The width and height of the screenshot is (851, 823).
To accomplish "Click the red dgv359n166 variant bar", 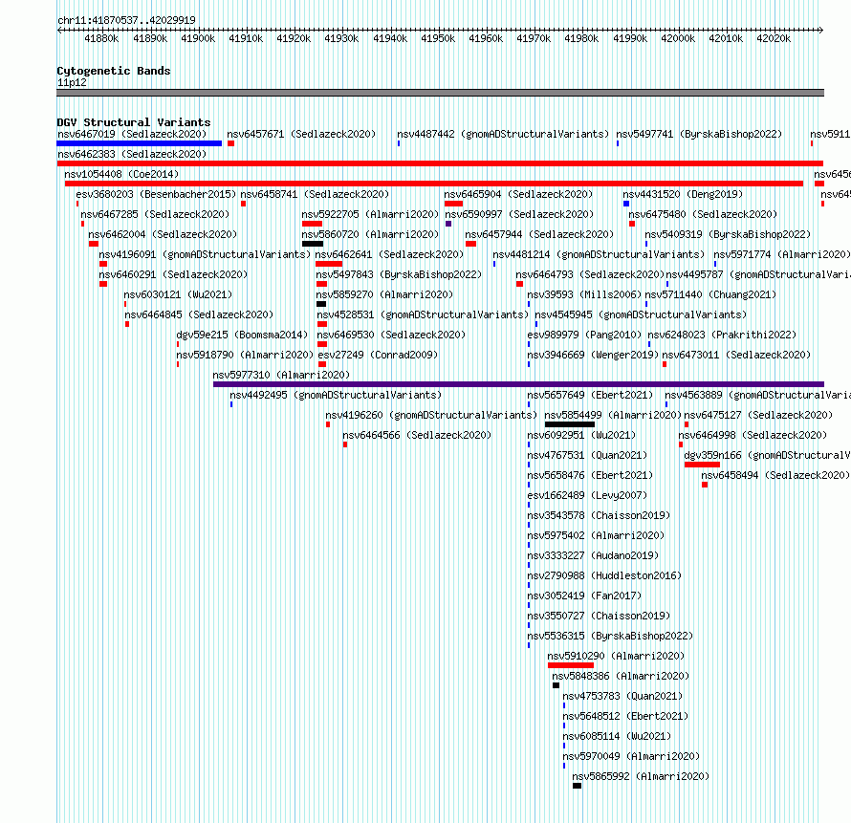I will pos(702,465).
